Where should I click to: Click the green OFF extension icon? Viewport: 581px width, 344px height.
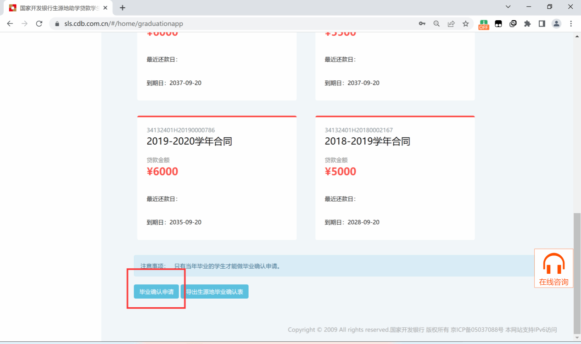pos(484,24)
